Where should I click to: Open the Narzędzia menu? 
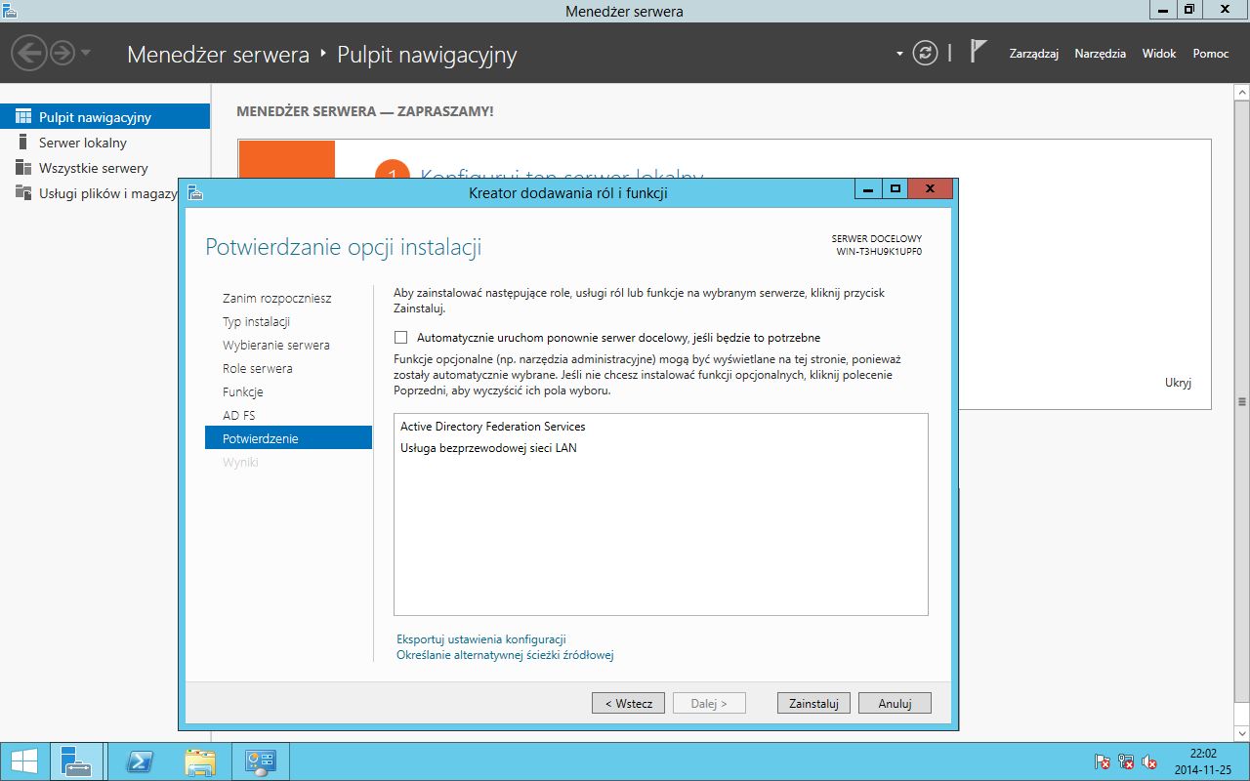pos(1100,54)
